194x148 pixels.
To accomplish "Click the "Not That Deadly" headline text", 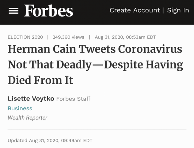I will click(x=49, y=64).
